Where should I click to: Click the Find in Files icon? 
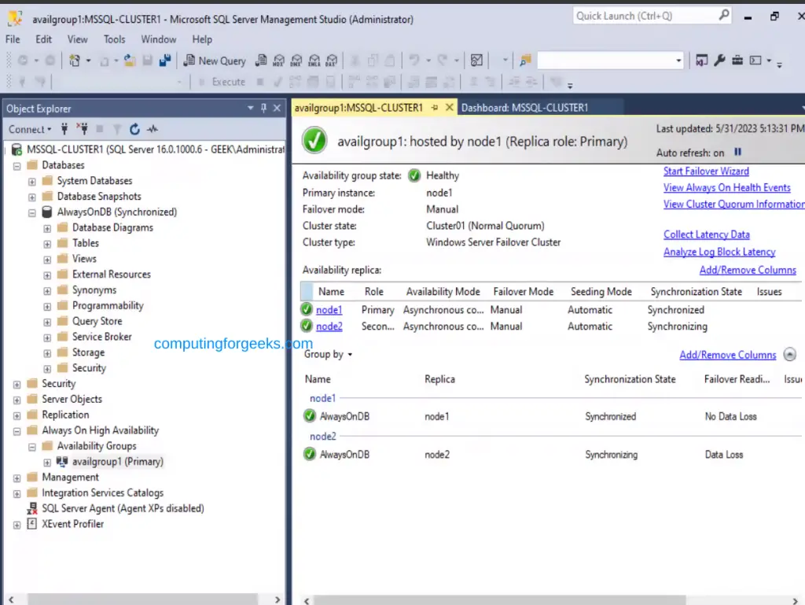[524, 61]
